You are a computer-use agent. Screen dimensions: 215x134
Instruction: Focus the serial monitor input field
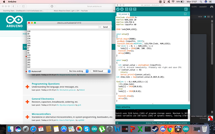63,27
